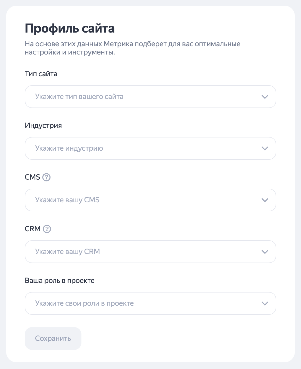
Task: Click the chevron arrow in the industry field
Action: (265, 148)
